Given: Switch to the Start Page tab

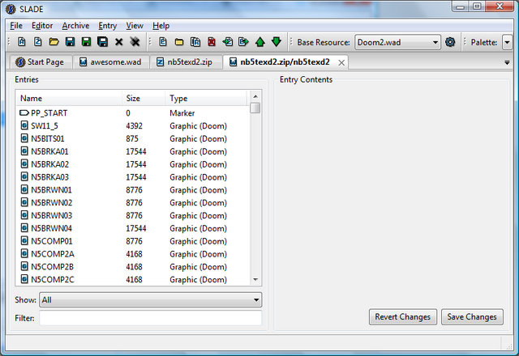Looking at the screenshot, I should 40,62.
